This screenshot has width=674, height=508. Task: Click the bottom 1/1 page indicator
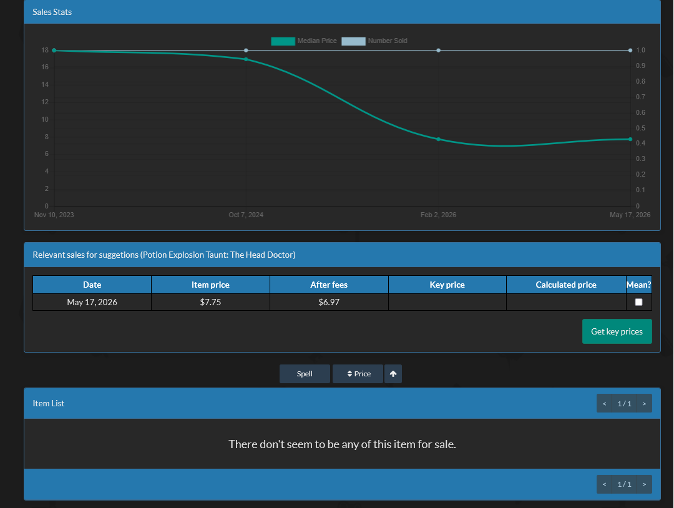coord(624,484)
